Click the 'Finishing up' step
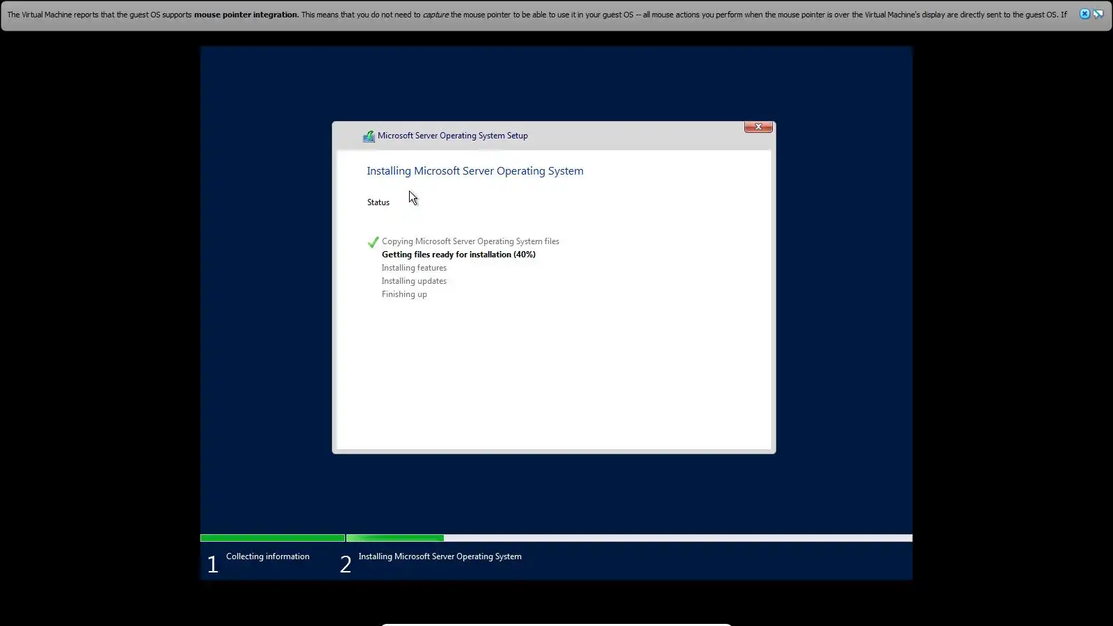Screen dimensions: 1113x626 click(x=404, y=294)
